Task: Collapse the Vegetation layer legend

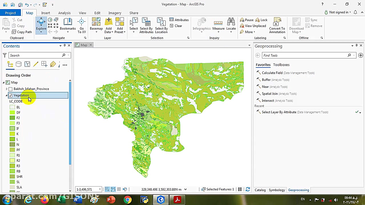Action: [x=6, y=95]
